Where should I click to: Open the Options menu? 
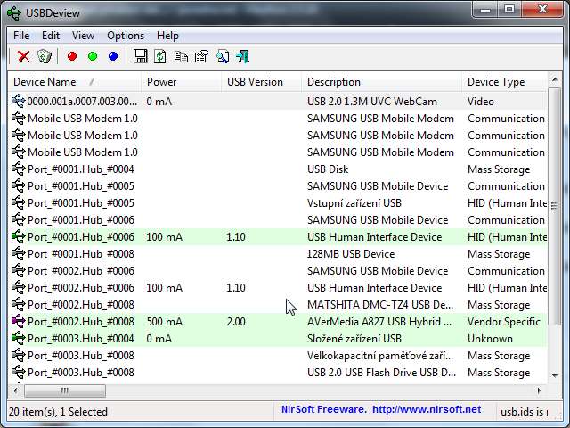[126, 36]
